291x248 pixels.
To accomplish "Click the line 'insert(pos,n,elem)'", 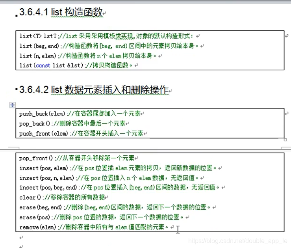I will click(x=109, y=178).
